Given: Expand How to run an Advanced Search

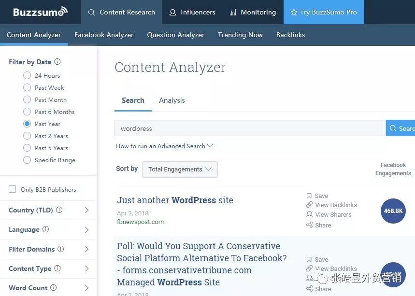Looking at the screenshot, I should click(x=164, y=146).
